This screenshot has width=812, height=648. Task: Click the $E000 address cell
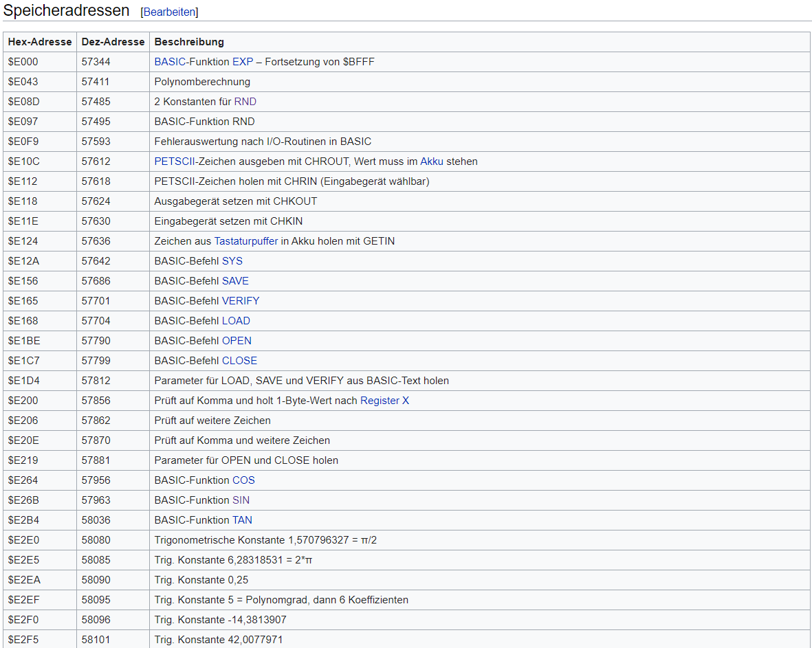tap(23, 62)
